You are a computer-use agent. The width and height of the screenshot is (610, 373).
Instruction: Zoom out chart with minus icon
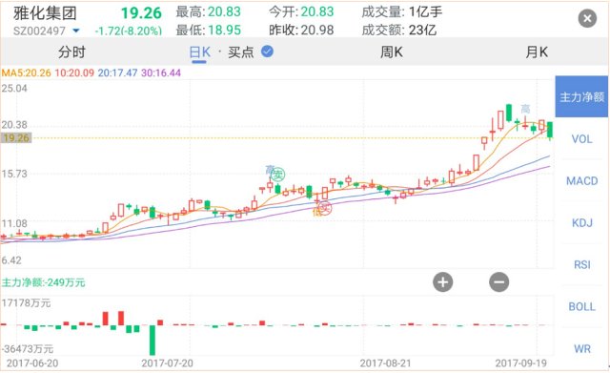[499, 281]
